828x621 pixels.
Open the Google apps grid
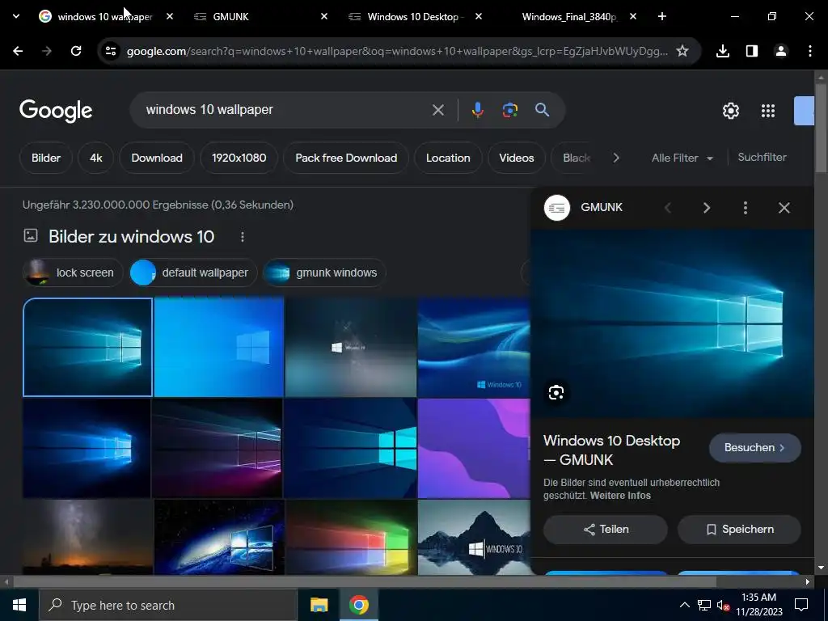coord(768,110)
